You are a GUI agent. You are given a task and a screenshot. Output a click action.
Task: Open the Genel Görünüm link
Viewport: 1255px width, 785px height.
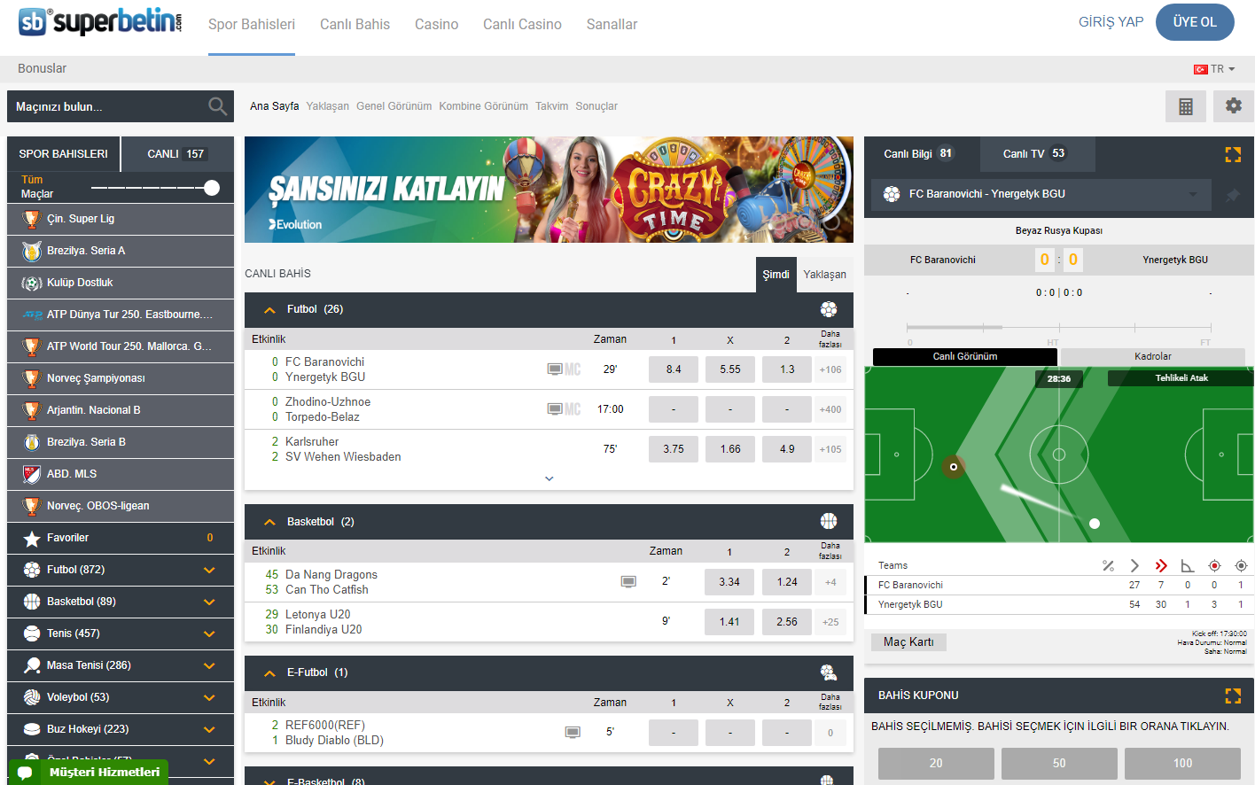tap(394, 106)
